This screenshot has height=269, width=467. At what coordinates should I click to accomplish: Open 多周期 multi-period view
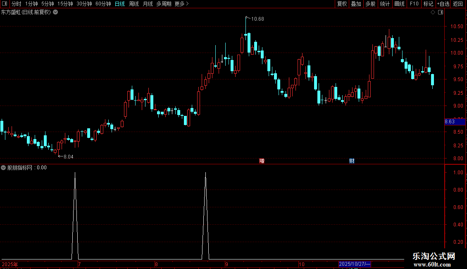click(164, 4)
